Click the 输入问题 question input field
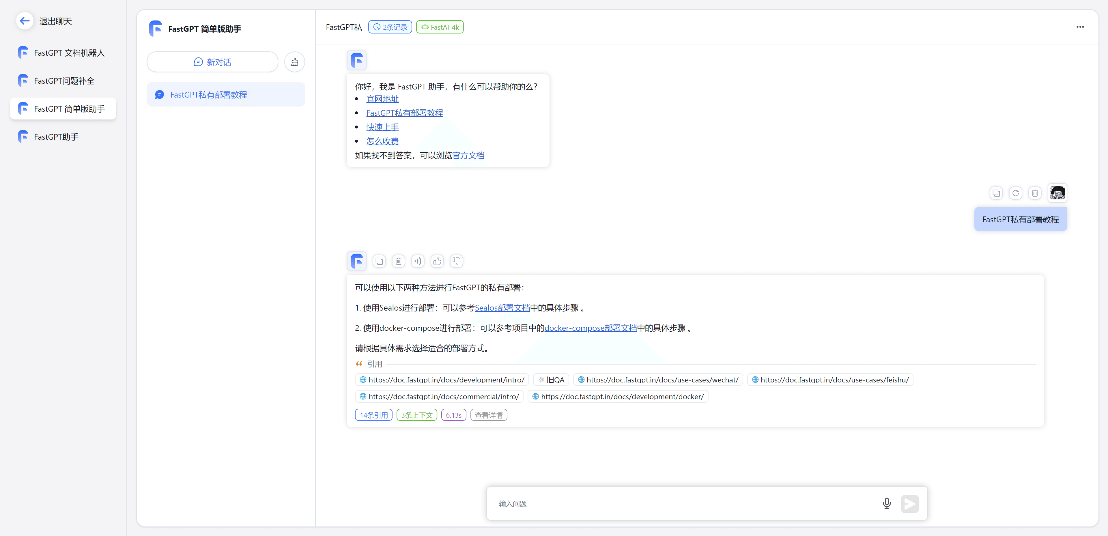Screen dimensions: 1108x536 (684, 503)
